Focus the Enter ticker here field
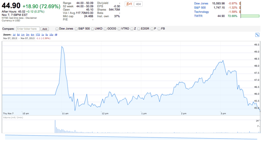Screen dimensions: 262x144 coord(28,29)
